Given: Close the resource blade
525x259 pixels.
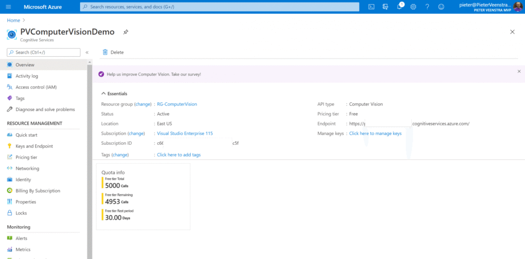Looking at the screenshot, I should point(512,32).
